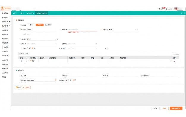186x117 pixels.
Task: Select the active 新增往来单位 tab
Action: 42,13
